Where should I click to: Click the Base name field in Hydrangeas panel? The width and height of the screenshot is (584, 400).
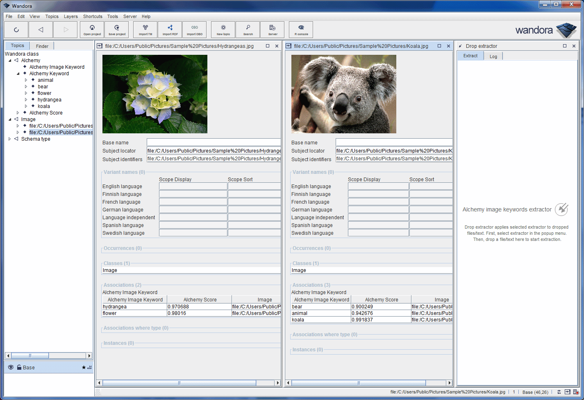(x=214, y=142)
